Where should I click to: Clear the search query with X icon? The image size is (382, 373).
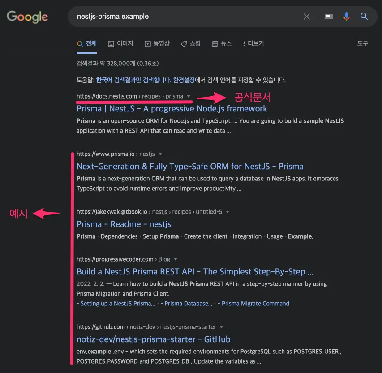tap(306, 17)
